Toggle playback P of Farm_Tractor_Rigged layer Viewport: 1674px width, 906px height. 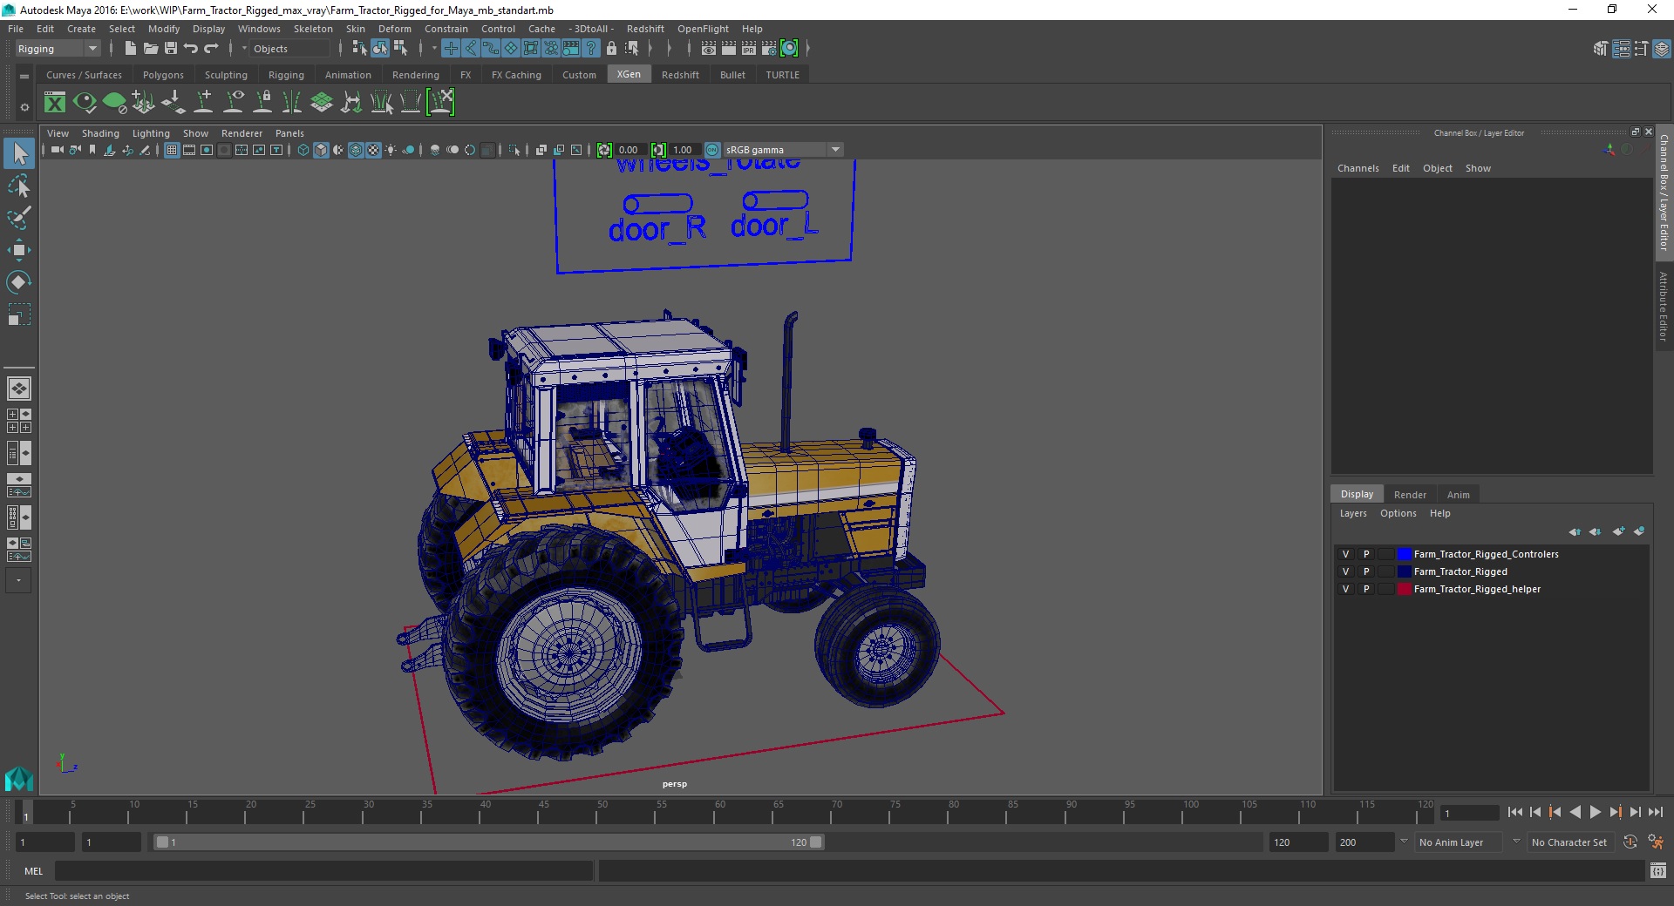[x=1366, y=571]
